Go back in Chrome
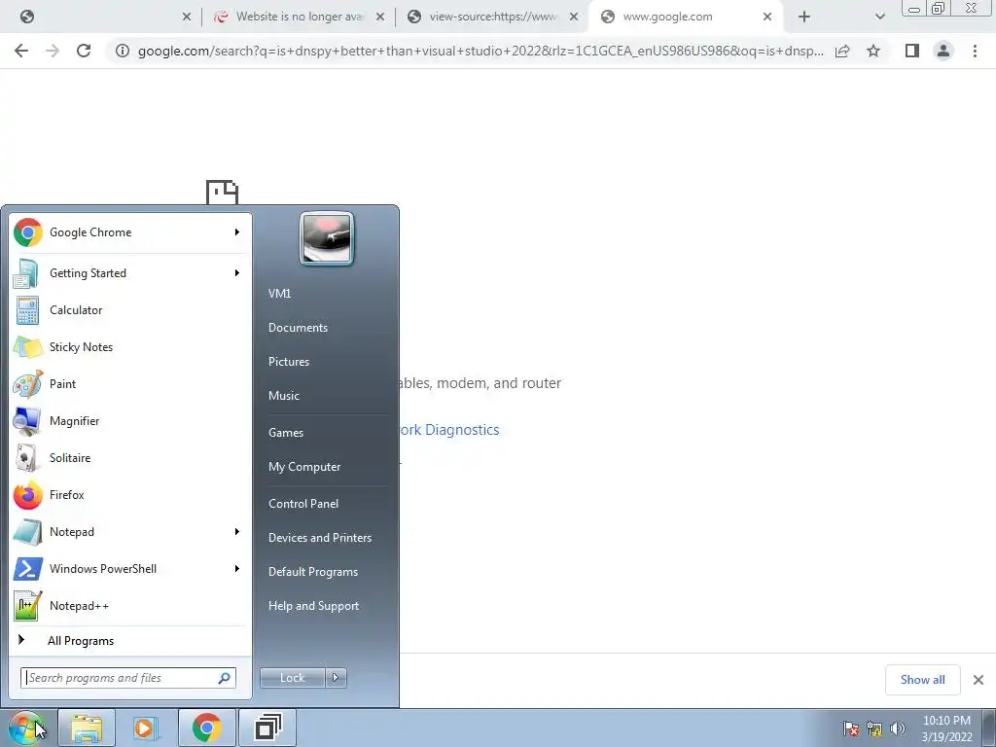 [x=21, y=51]
